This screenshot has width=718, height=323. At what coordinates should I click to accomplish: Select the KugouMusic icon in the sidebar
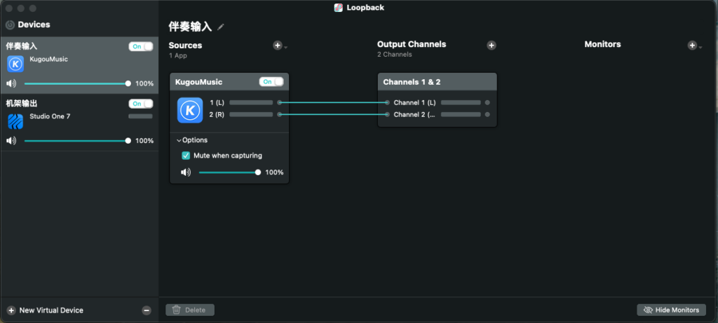point(15,64)
